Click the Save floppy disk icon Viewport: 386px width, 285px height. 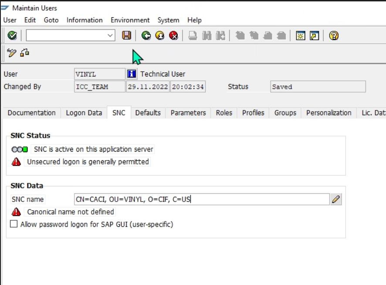[126, 36]
